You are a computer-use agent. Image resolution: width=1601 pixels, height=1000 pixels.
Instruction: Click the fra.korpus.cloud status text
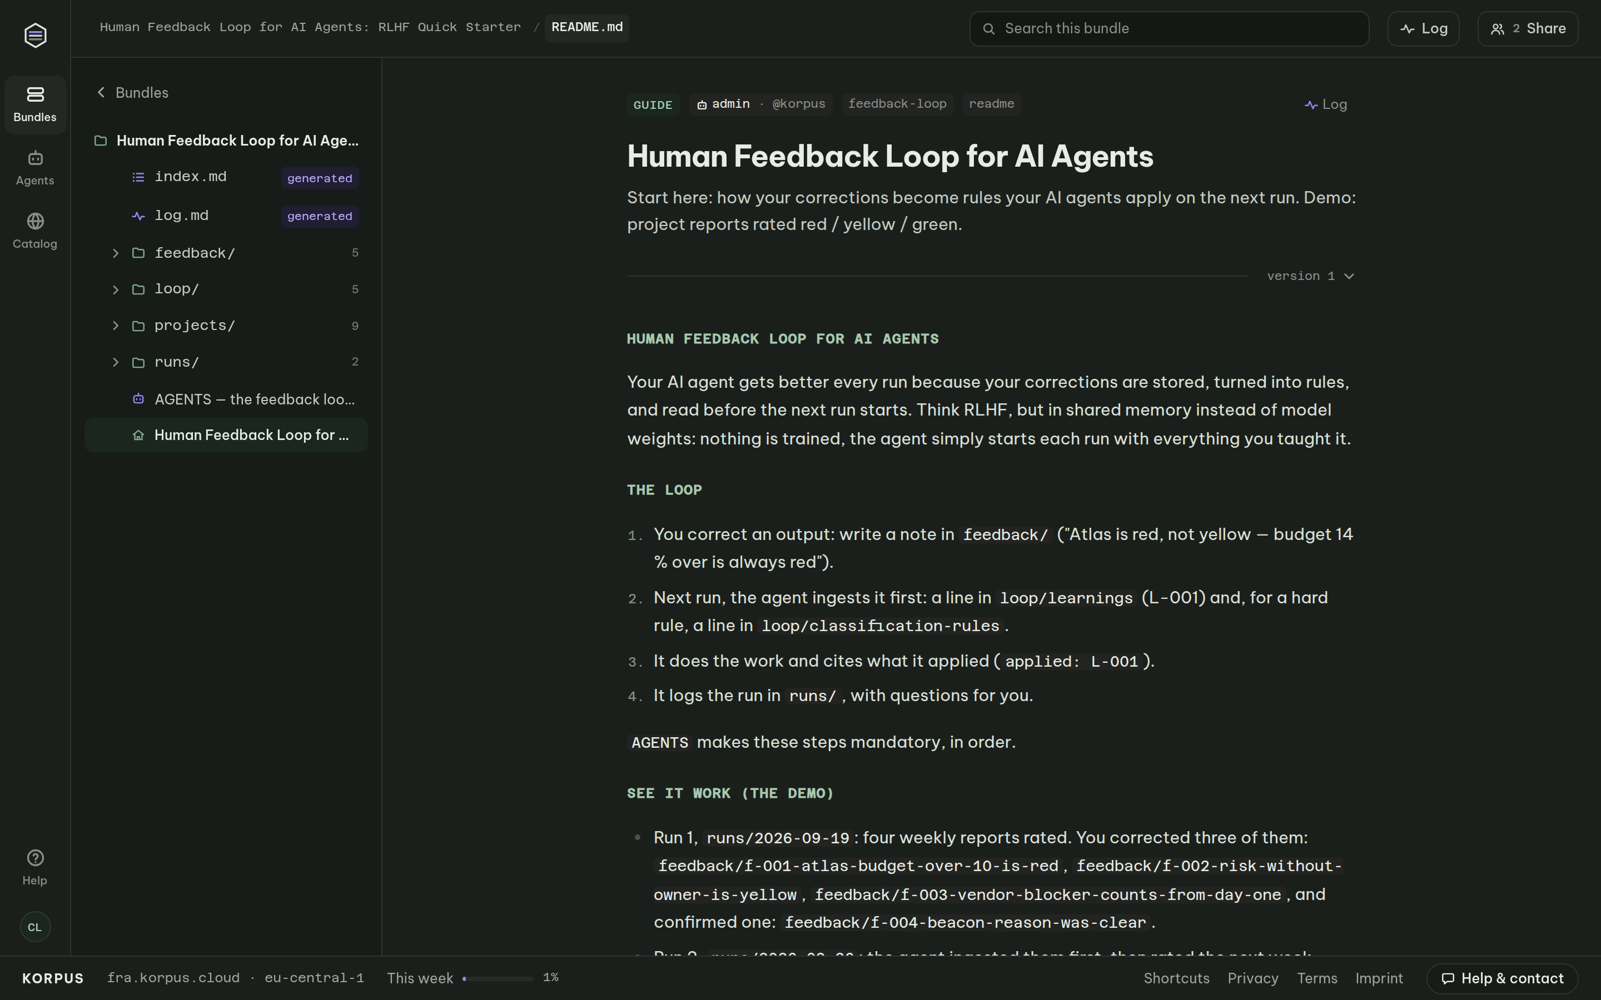pyautogui.click(x=236, y=978)
